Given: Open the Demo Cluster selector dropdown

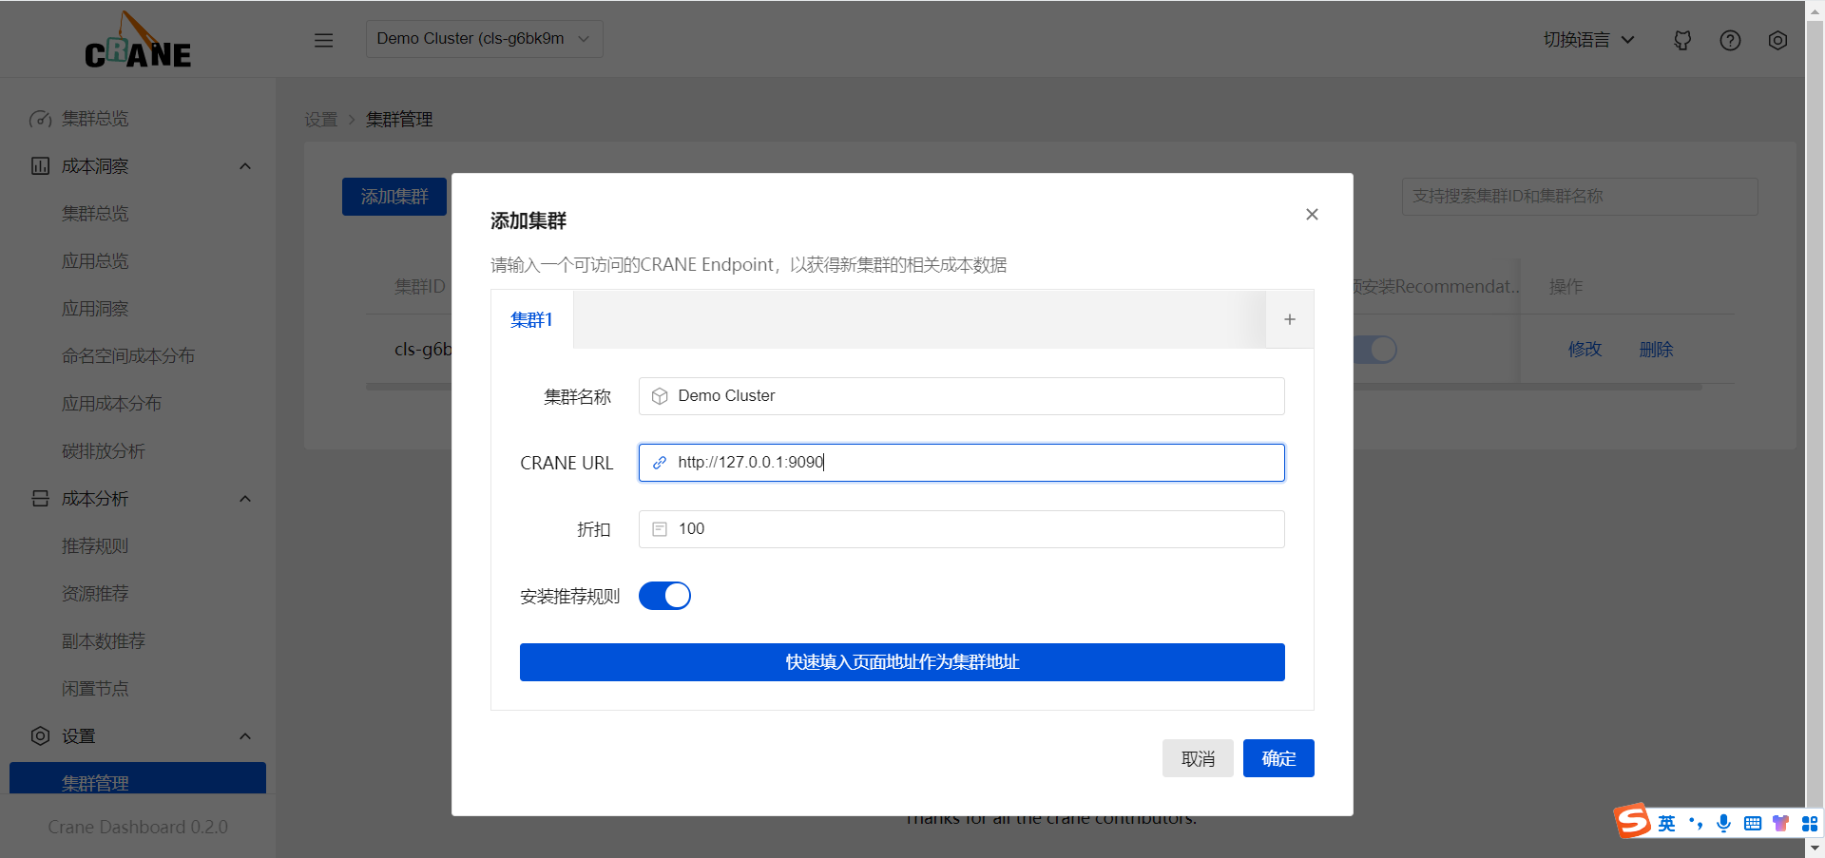Looking at the screenshot, I should [x=484, y=39].
